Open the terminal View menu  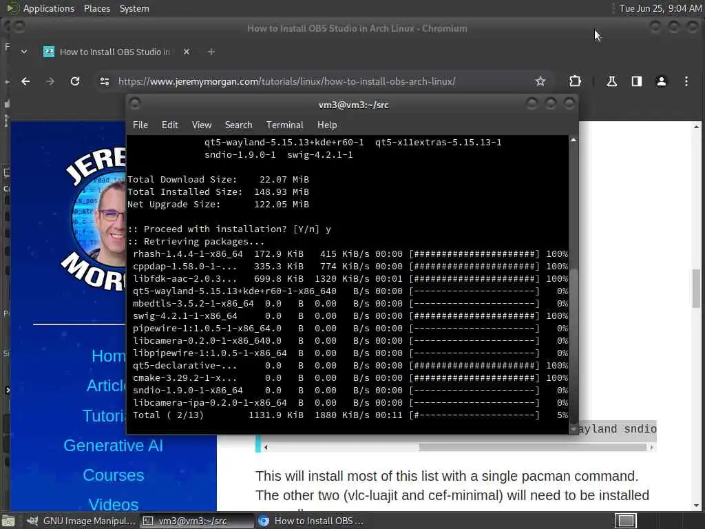(202, 125)
